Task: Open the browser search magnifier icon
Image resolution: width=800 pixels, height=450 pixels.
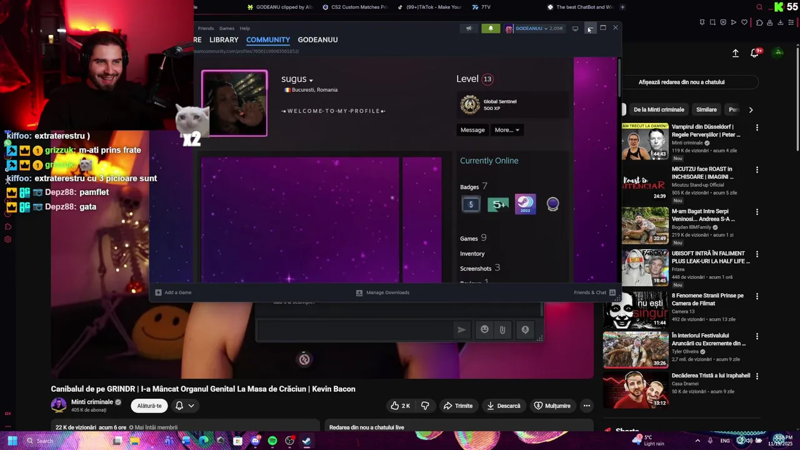Action: (x=759, y=7)
